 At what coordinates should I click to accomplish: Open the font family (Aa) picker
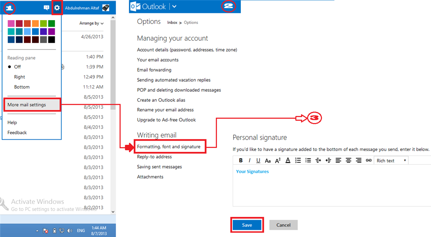point(268,161)
